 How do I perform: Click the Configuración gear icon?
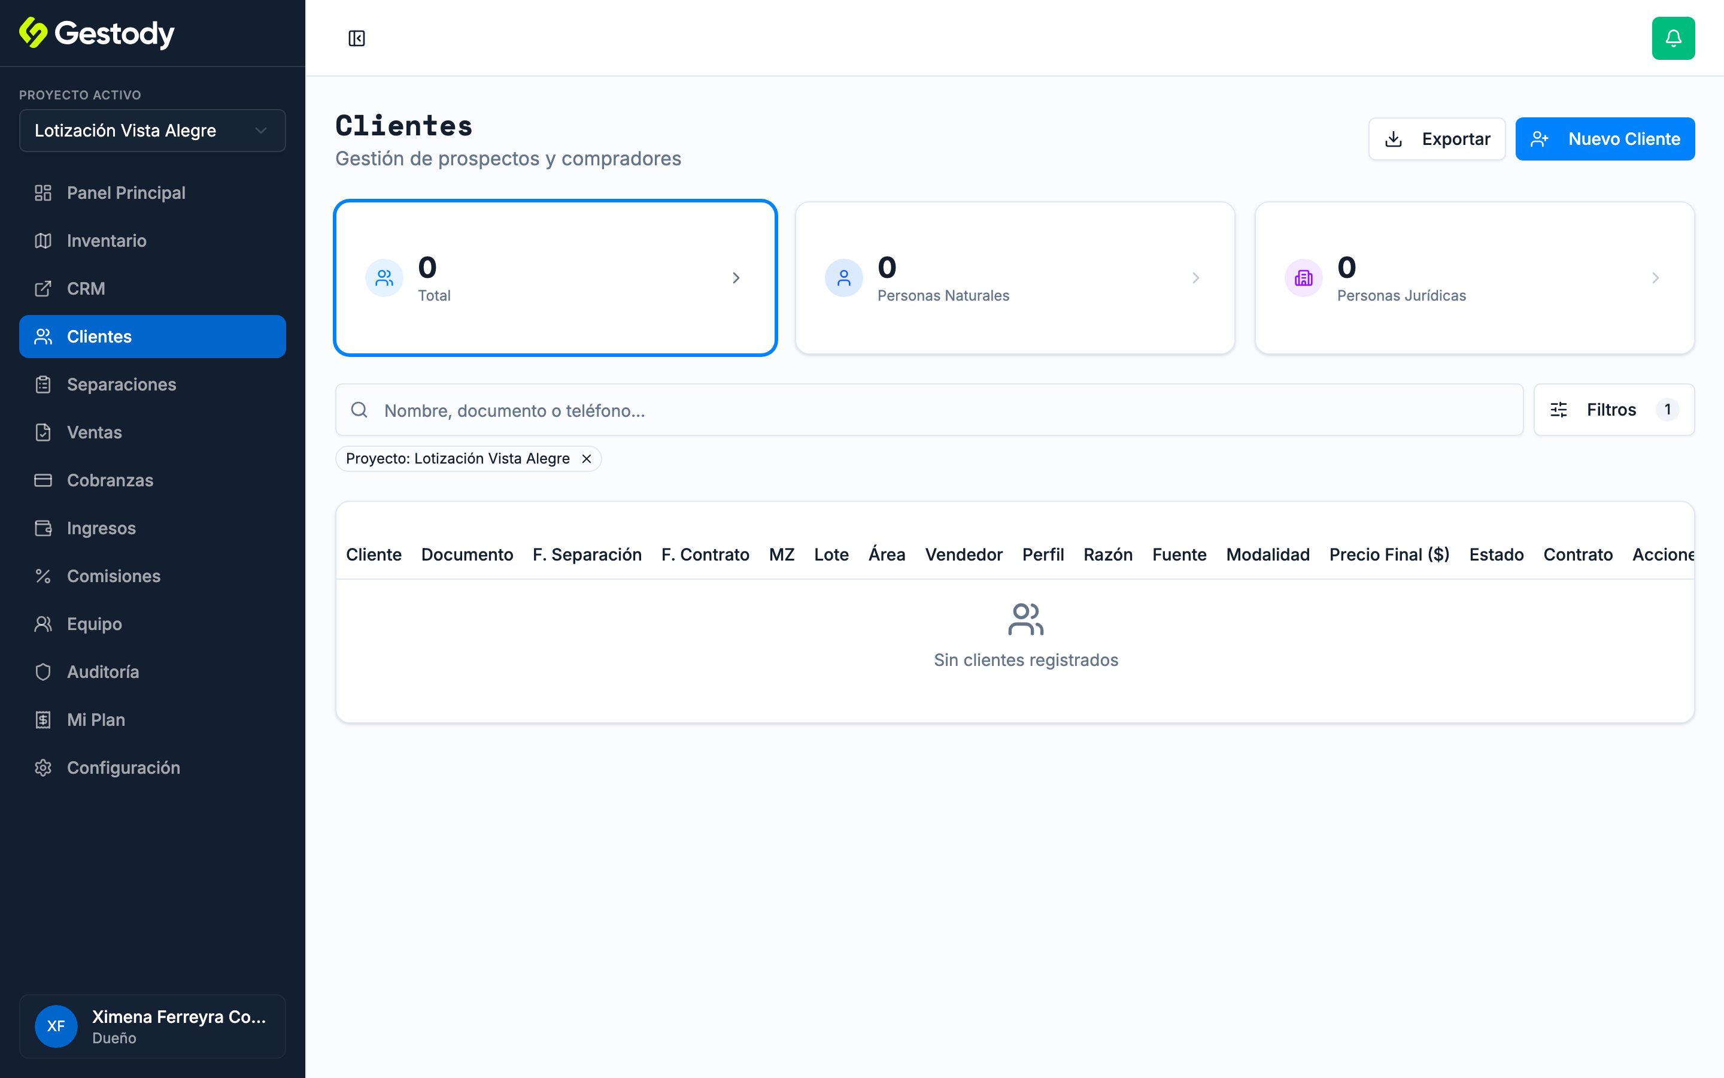click(x=43, y=768)
